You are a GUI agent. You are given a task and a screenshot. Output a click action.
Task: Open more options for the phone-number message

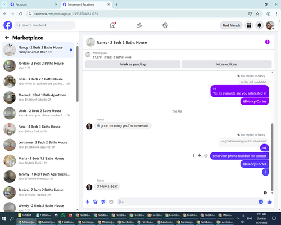tap(193, 156)
